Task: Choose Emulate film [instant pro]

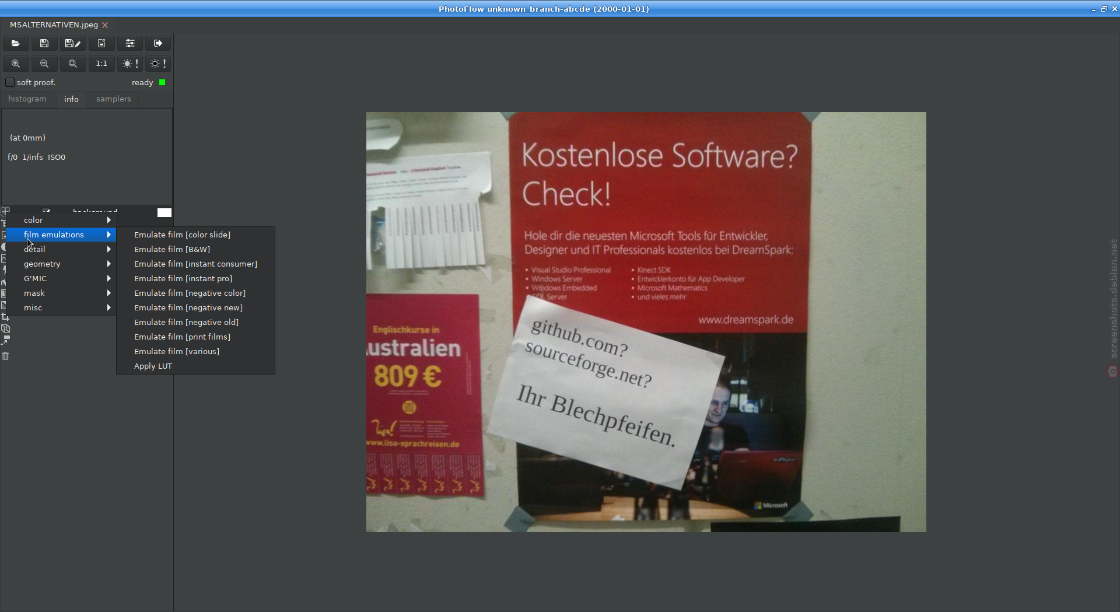Action: tap(195, 278)
